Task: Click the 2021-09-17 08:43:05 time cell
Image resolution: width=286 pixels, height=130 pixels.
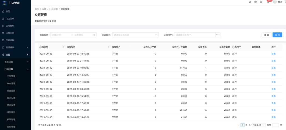Action: coord(78,89)
